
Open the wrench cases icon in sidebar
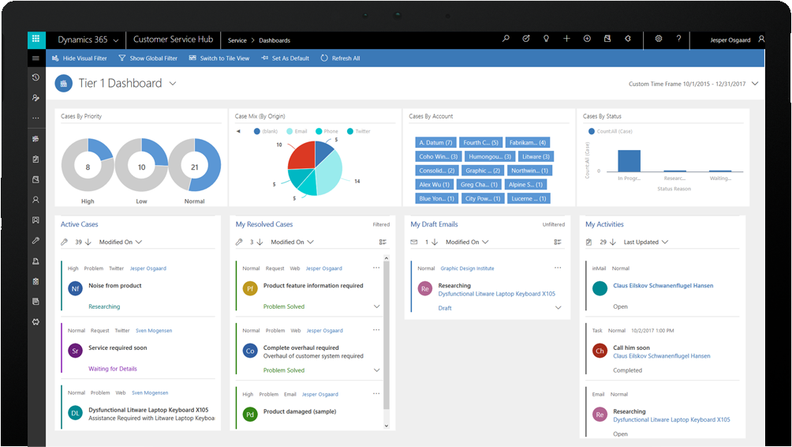[35, 241]
